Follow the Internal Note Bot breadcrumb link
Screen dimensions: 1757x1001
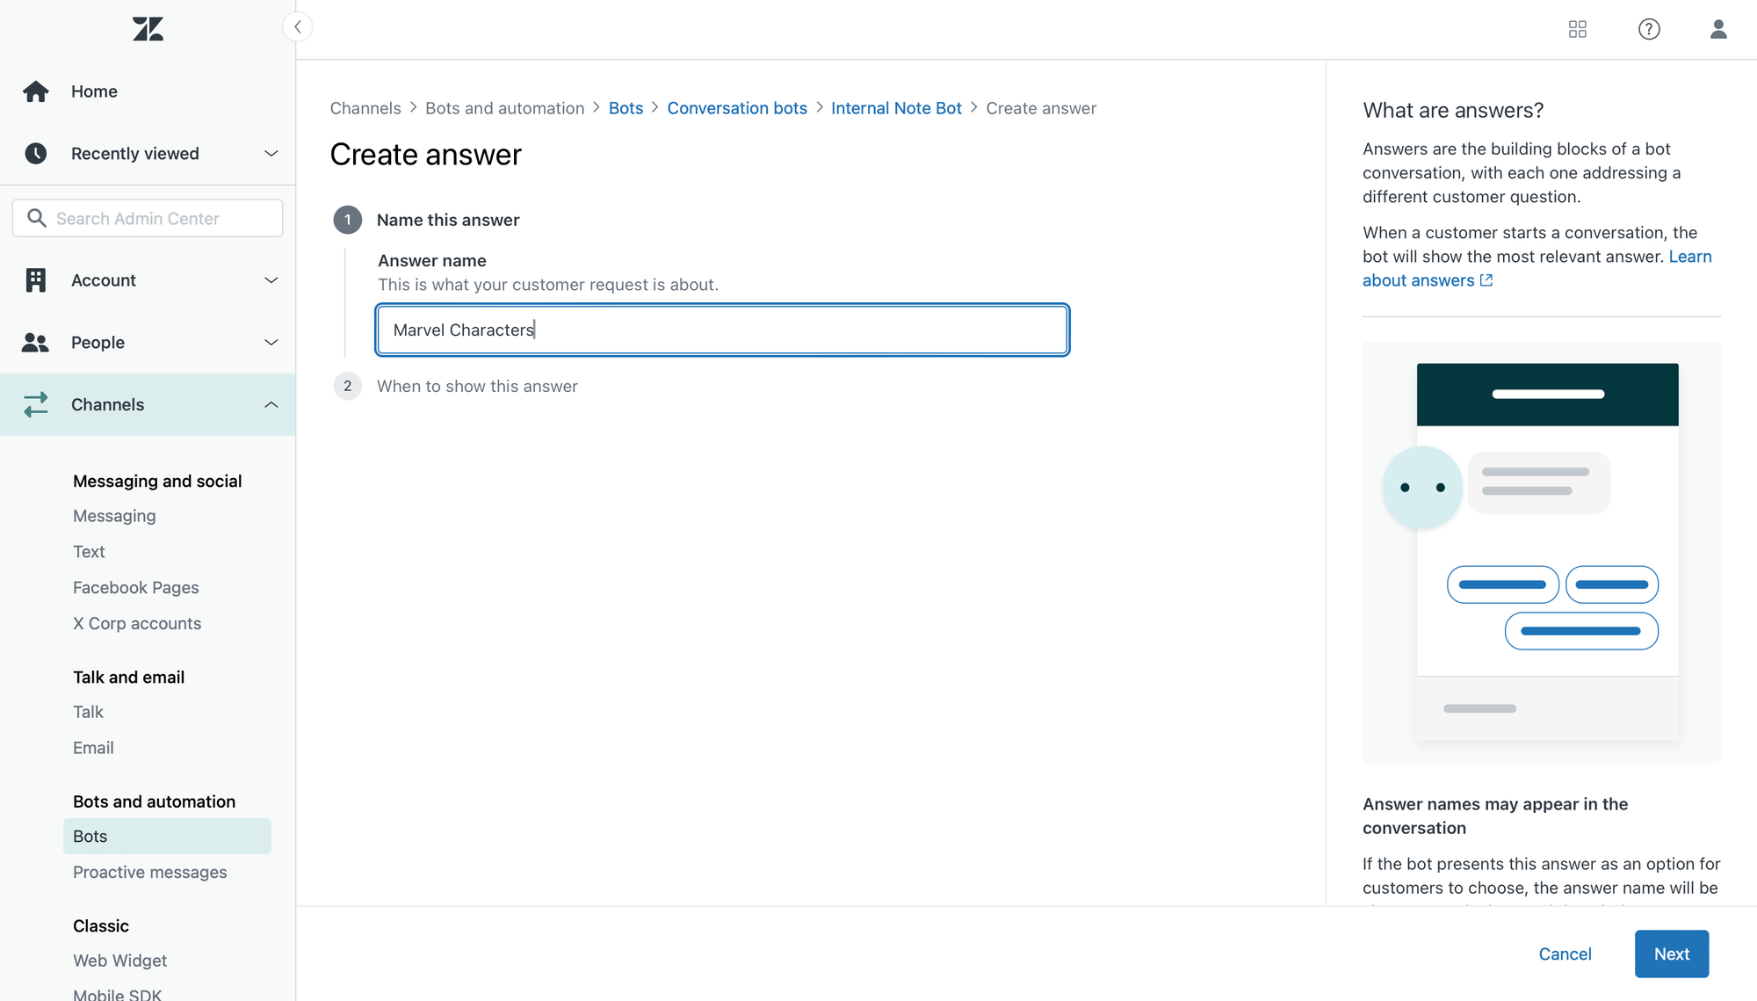click(x=896, y=108)
